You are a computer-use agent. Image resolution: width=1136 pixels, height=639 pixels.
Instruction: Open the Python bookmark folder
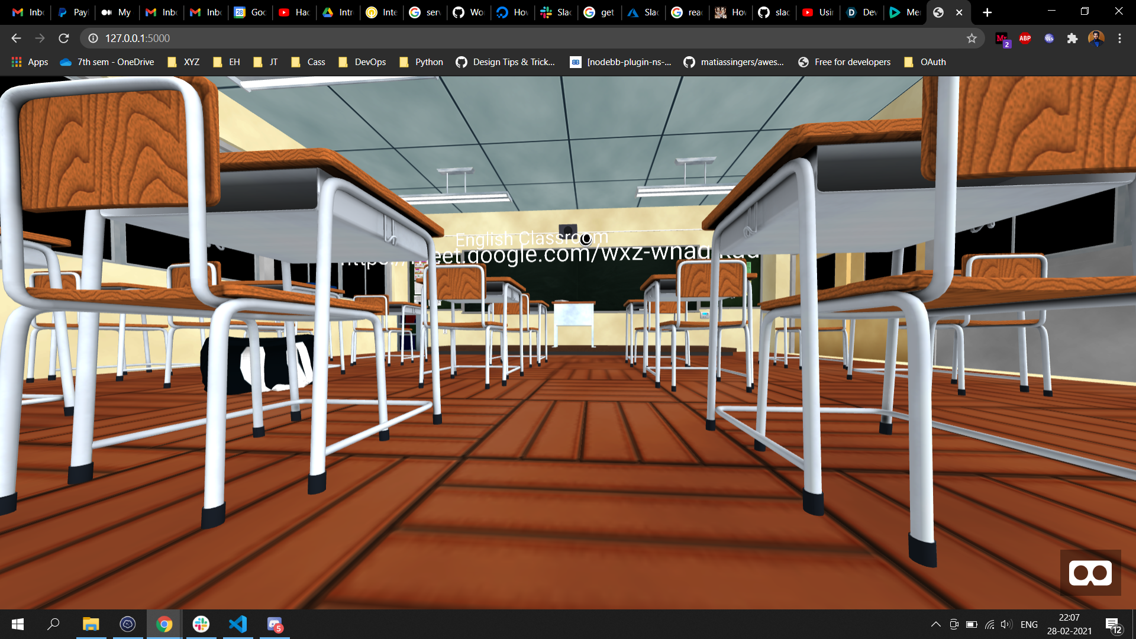[421, 62]
